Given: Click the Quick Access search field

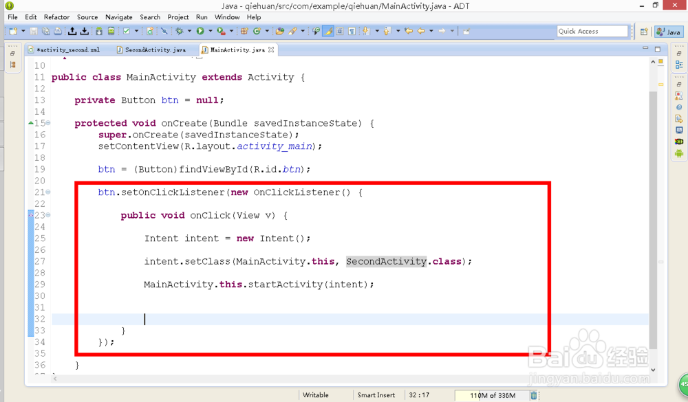Looking at the screenshot, I should click(592, 31).
